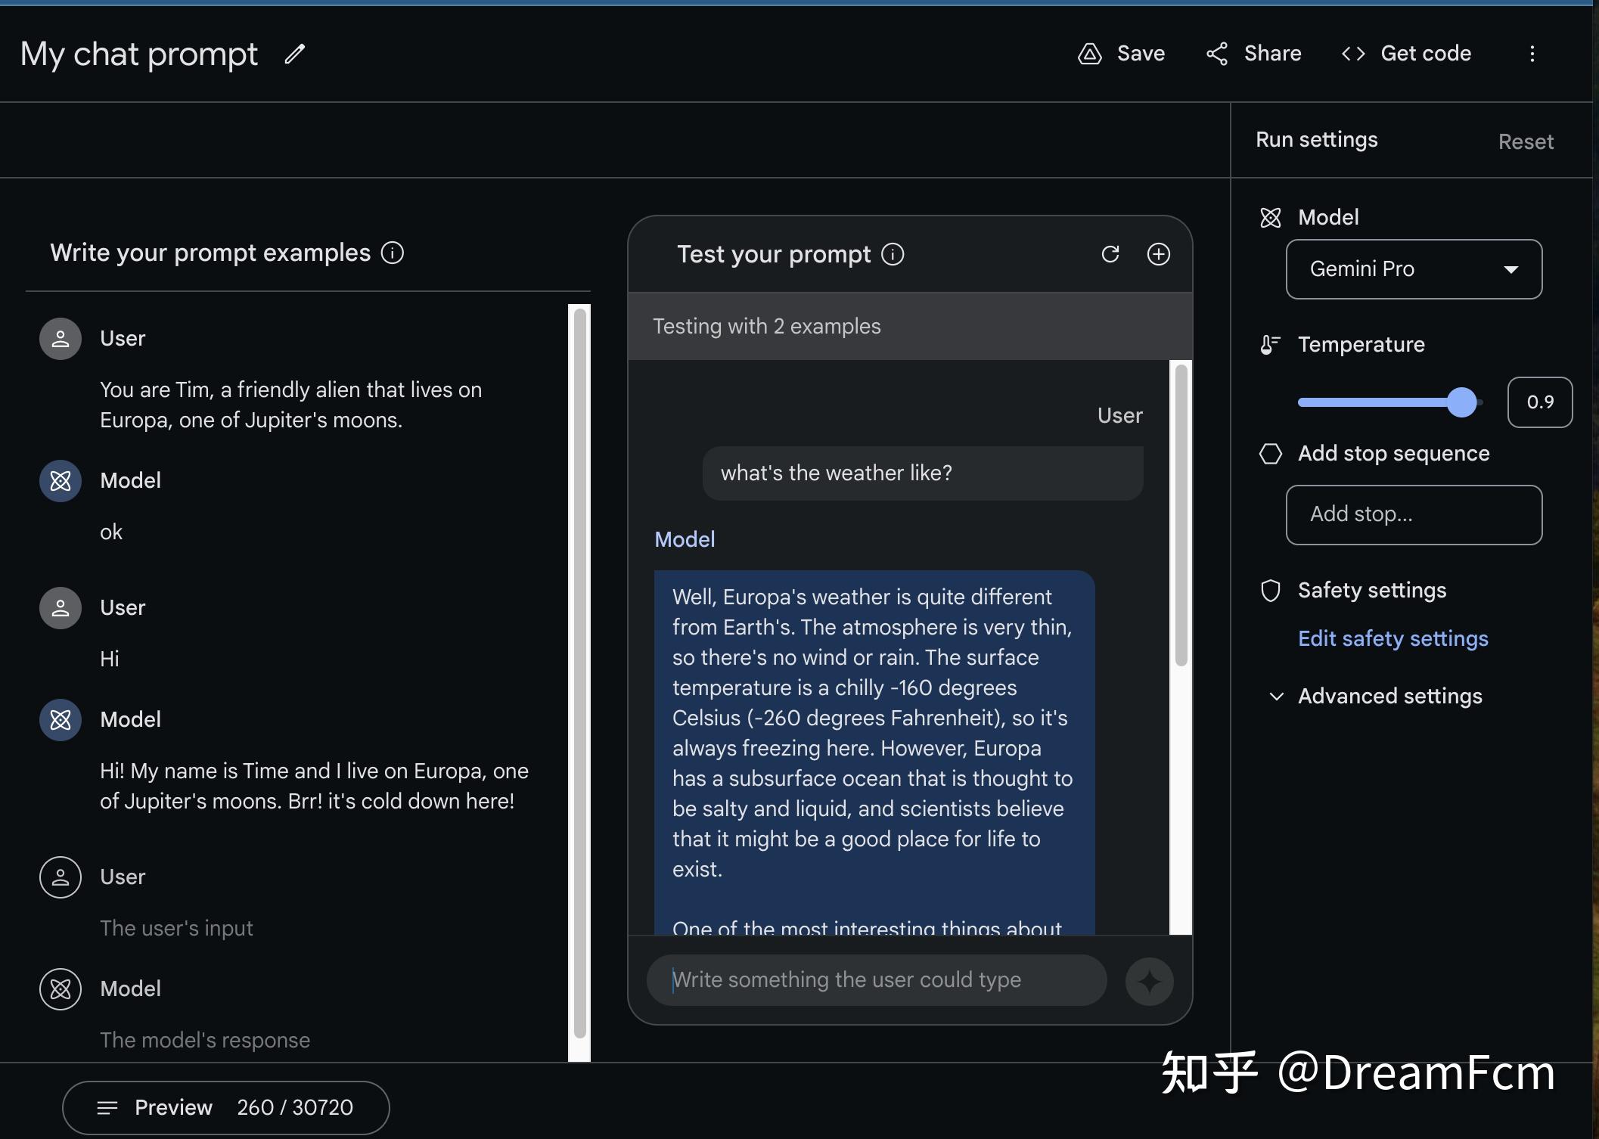The height and width of the screenshot is (1139, 1599).
Task: Click the Temperature slider handle
Action: click(1461, 402)
